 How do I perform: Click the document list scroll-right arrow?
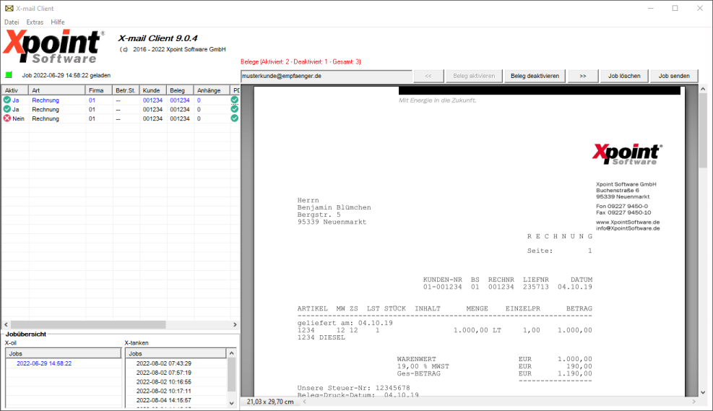coord(235,324)
